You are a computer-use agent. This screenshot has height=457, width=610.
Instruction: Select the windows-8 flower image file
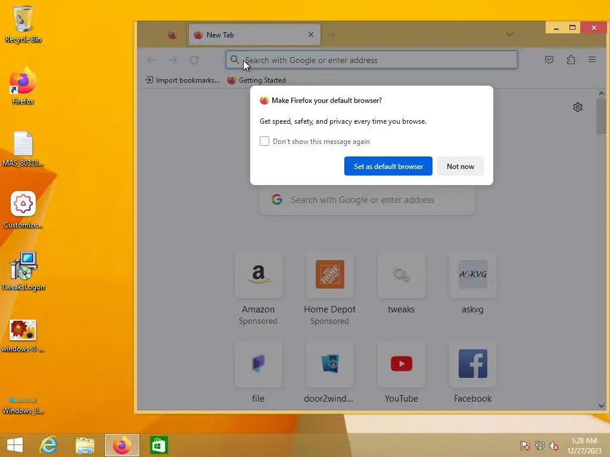(x=23, y=336)
